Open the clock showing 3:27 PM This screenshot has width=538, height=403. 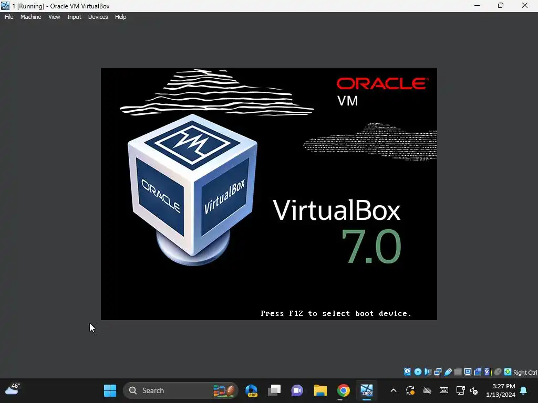pyautogui.click(x=501, y=390)
